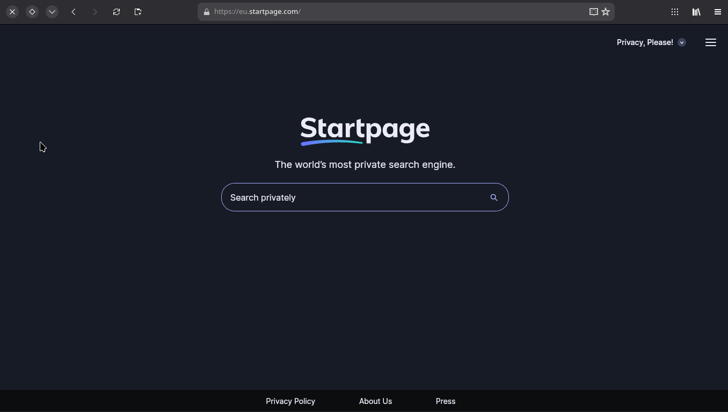Open the chevron-down tab list button
Screen dimensions: 728x412
[52, 12]
